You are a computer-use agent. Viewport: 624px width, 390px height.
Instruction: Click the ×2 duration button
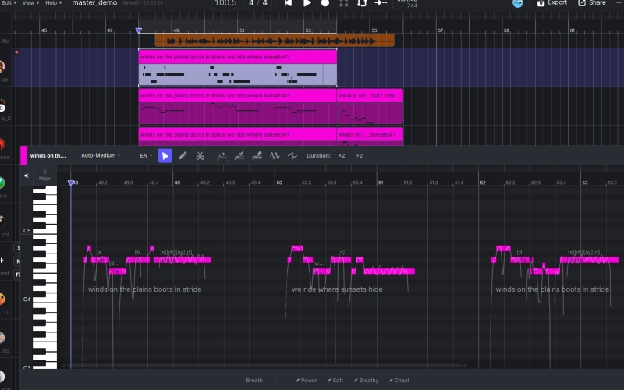[342, 155]
